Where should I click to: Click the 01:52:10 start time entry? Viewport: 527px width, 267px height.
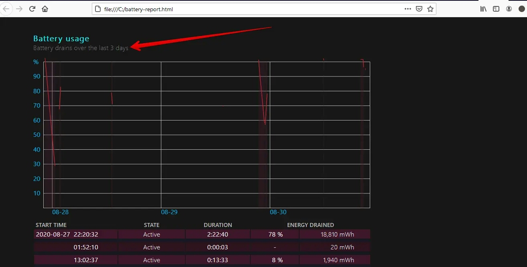click(x=86, y=247)
